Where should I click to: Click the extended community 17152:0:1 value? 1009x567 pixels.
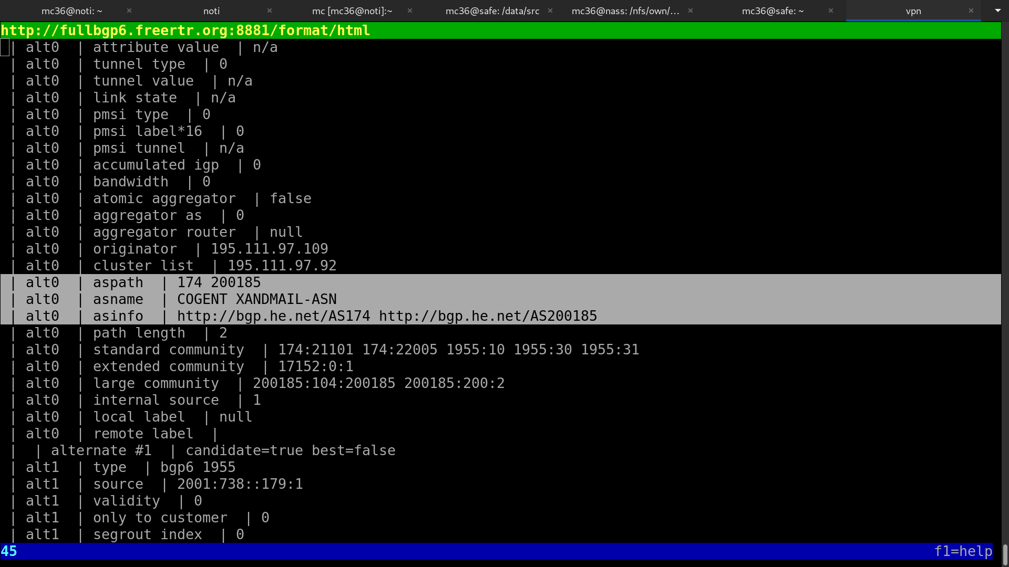point(316,366)
